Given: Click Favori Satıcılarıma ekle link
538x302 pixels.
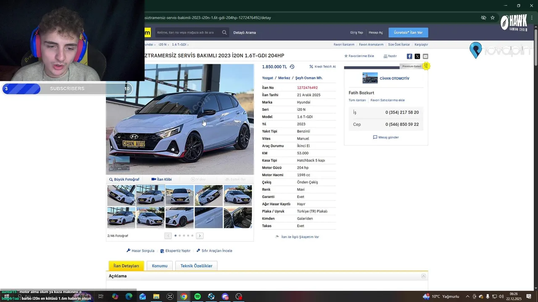Looking at the screenshot, I should coord(388,100).
